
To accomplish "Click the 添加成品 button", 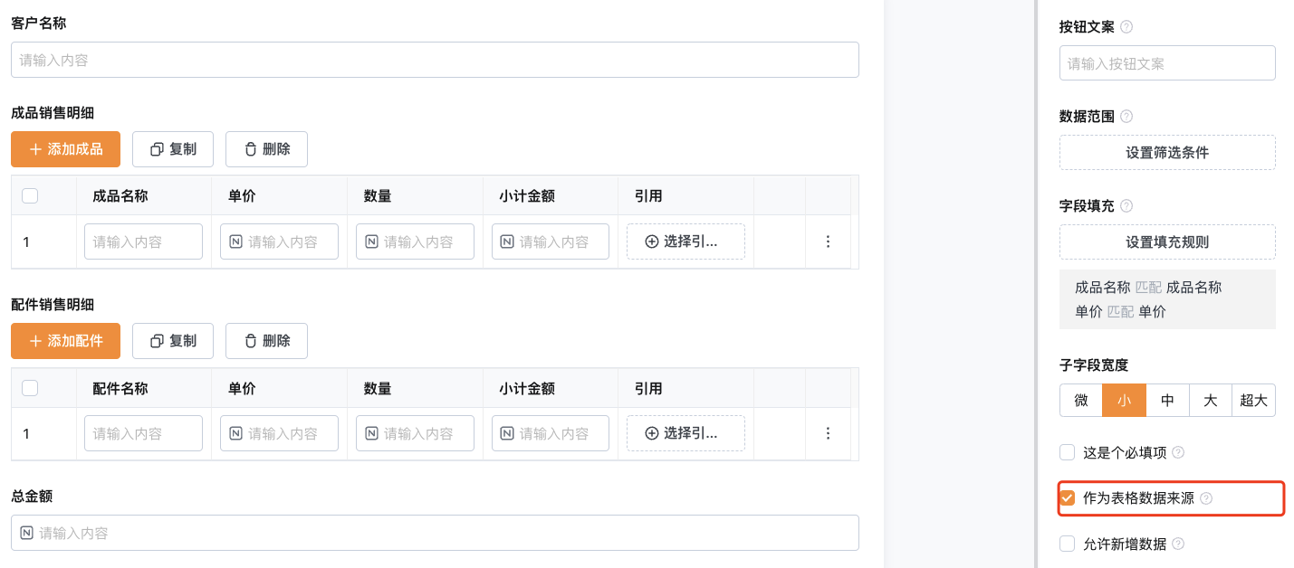I will pos(65,149).
